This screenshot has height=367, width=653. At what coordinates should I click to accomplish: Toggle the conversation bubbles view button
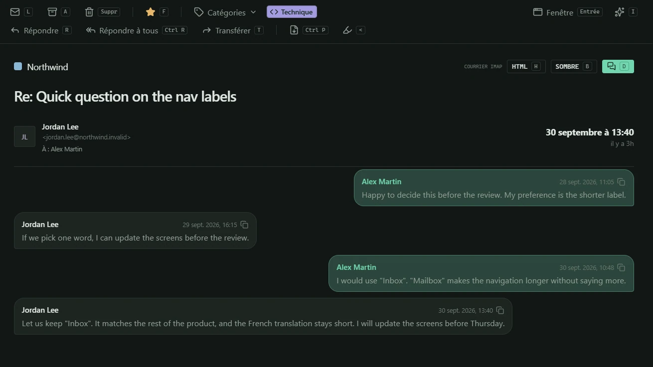pos(618,66)
